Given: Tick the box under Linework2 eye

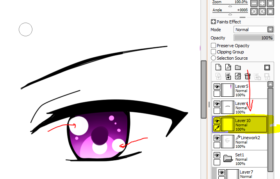Looking at the screenshot, I should pos(217,145).
